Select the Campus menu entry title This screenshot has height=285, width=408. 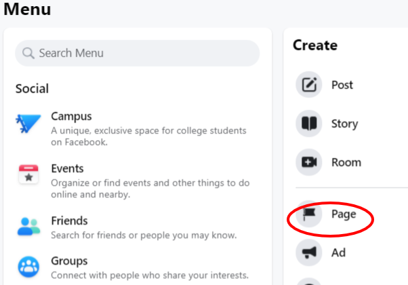pyautogui.click(x=71, y=116)
